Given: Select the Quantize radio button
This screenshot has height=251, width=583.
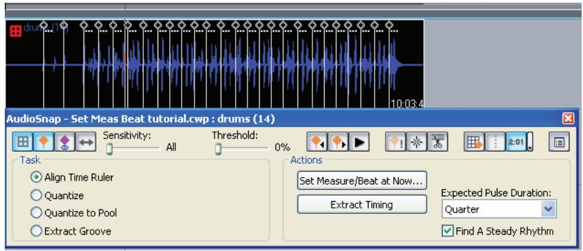Looking at the screenshot, I should click(36, 196).
